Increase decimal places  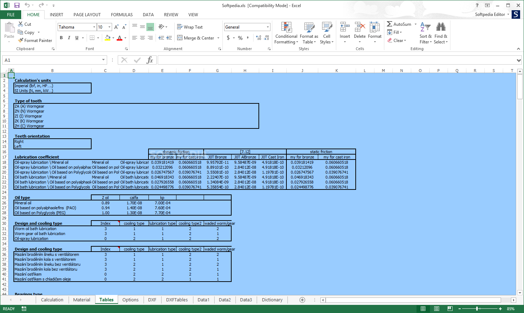tap(258, 38)
